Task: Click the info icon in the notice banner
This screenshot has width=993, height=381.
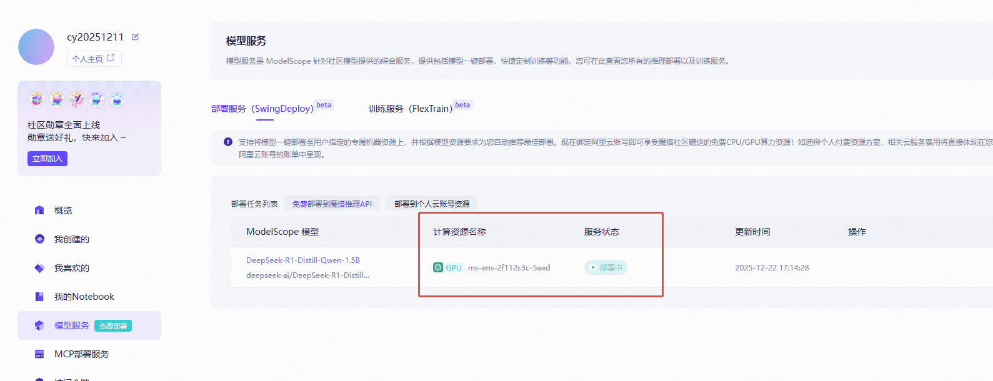Action: coord(228,142)
